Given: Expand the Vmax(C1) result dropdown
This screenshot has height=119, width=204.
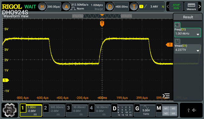Looking at the screenshot, I should click(198, 51).
